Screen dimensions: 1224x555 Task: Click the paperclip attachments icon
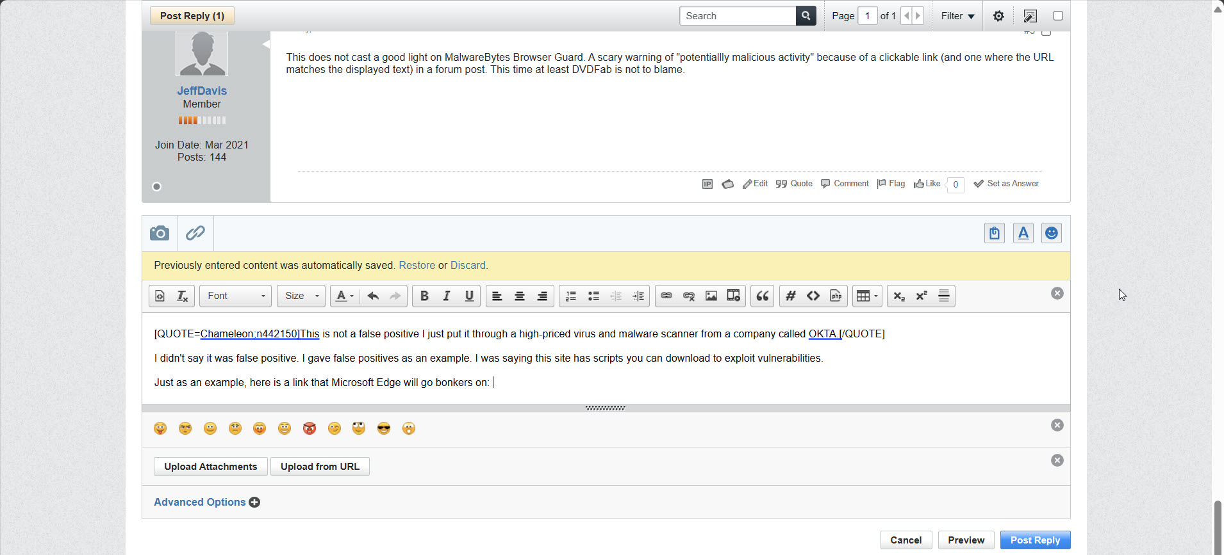(195, 233)
